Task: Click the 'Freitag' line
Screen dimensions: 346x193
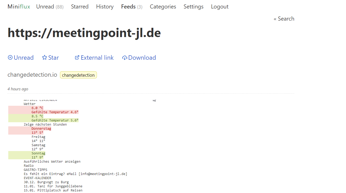Action: pyautogui.click(x=39, y=137)
